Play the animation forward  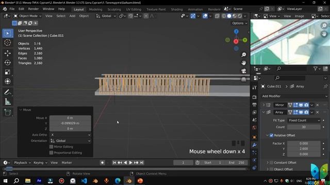tap(130, 162)
